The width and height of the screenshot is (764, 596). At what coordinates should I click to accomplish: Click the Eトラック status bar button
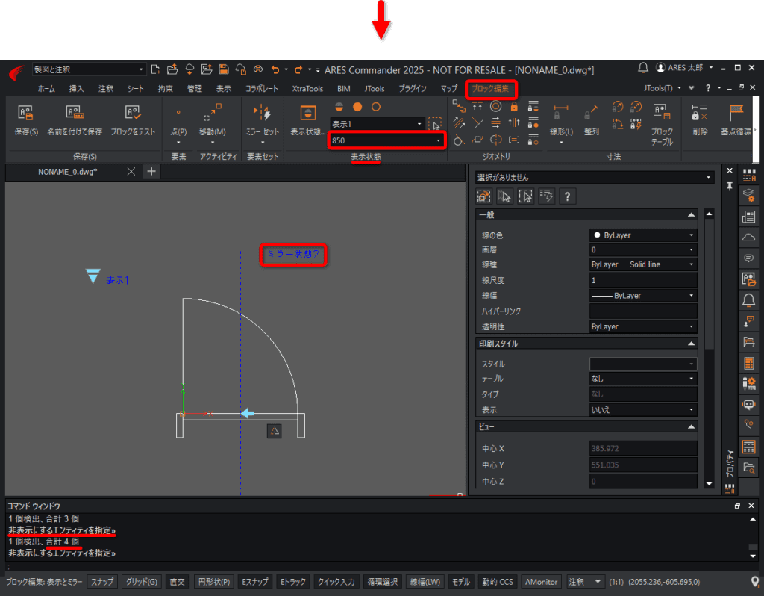[292, 582]
